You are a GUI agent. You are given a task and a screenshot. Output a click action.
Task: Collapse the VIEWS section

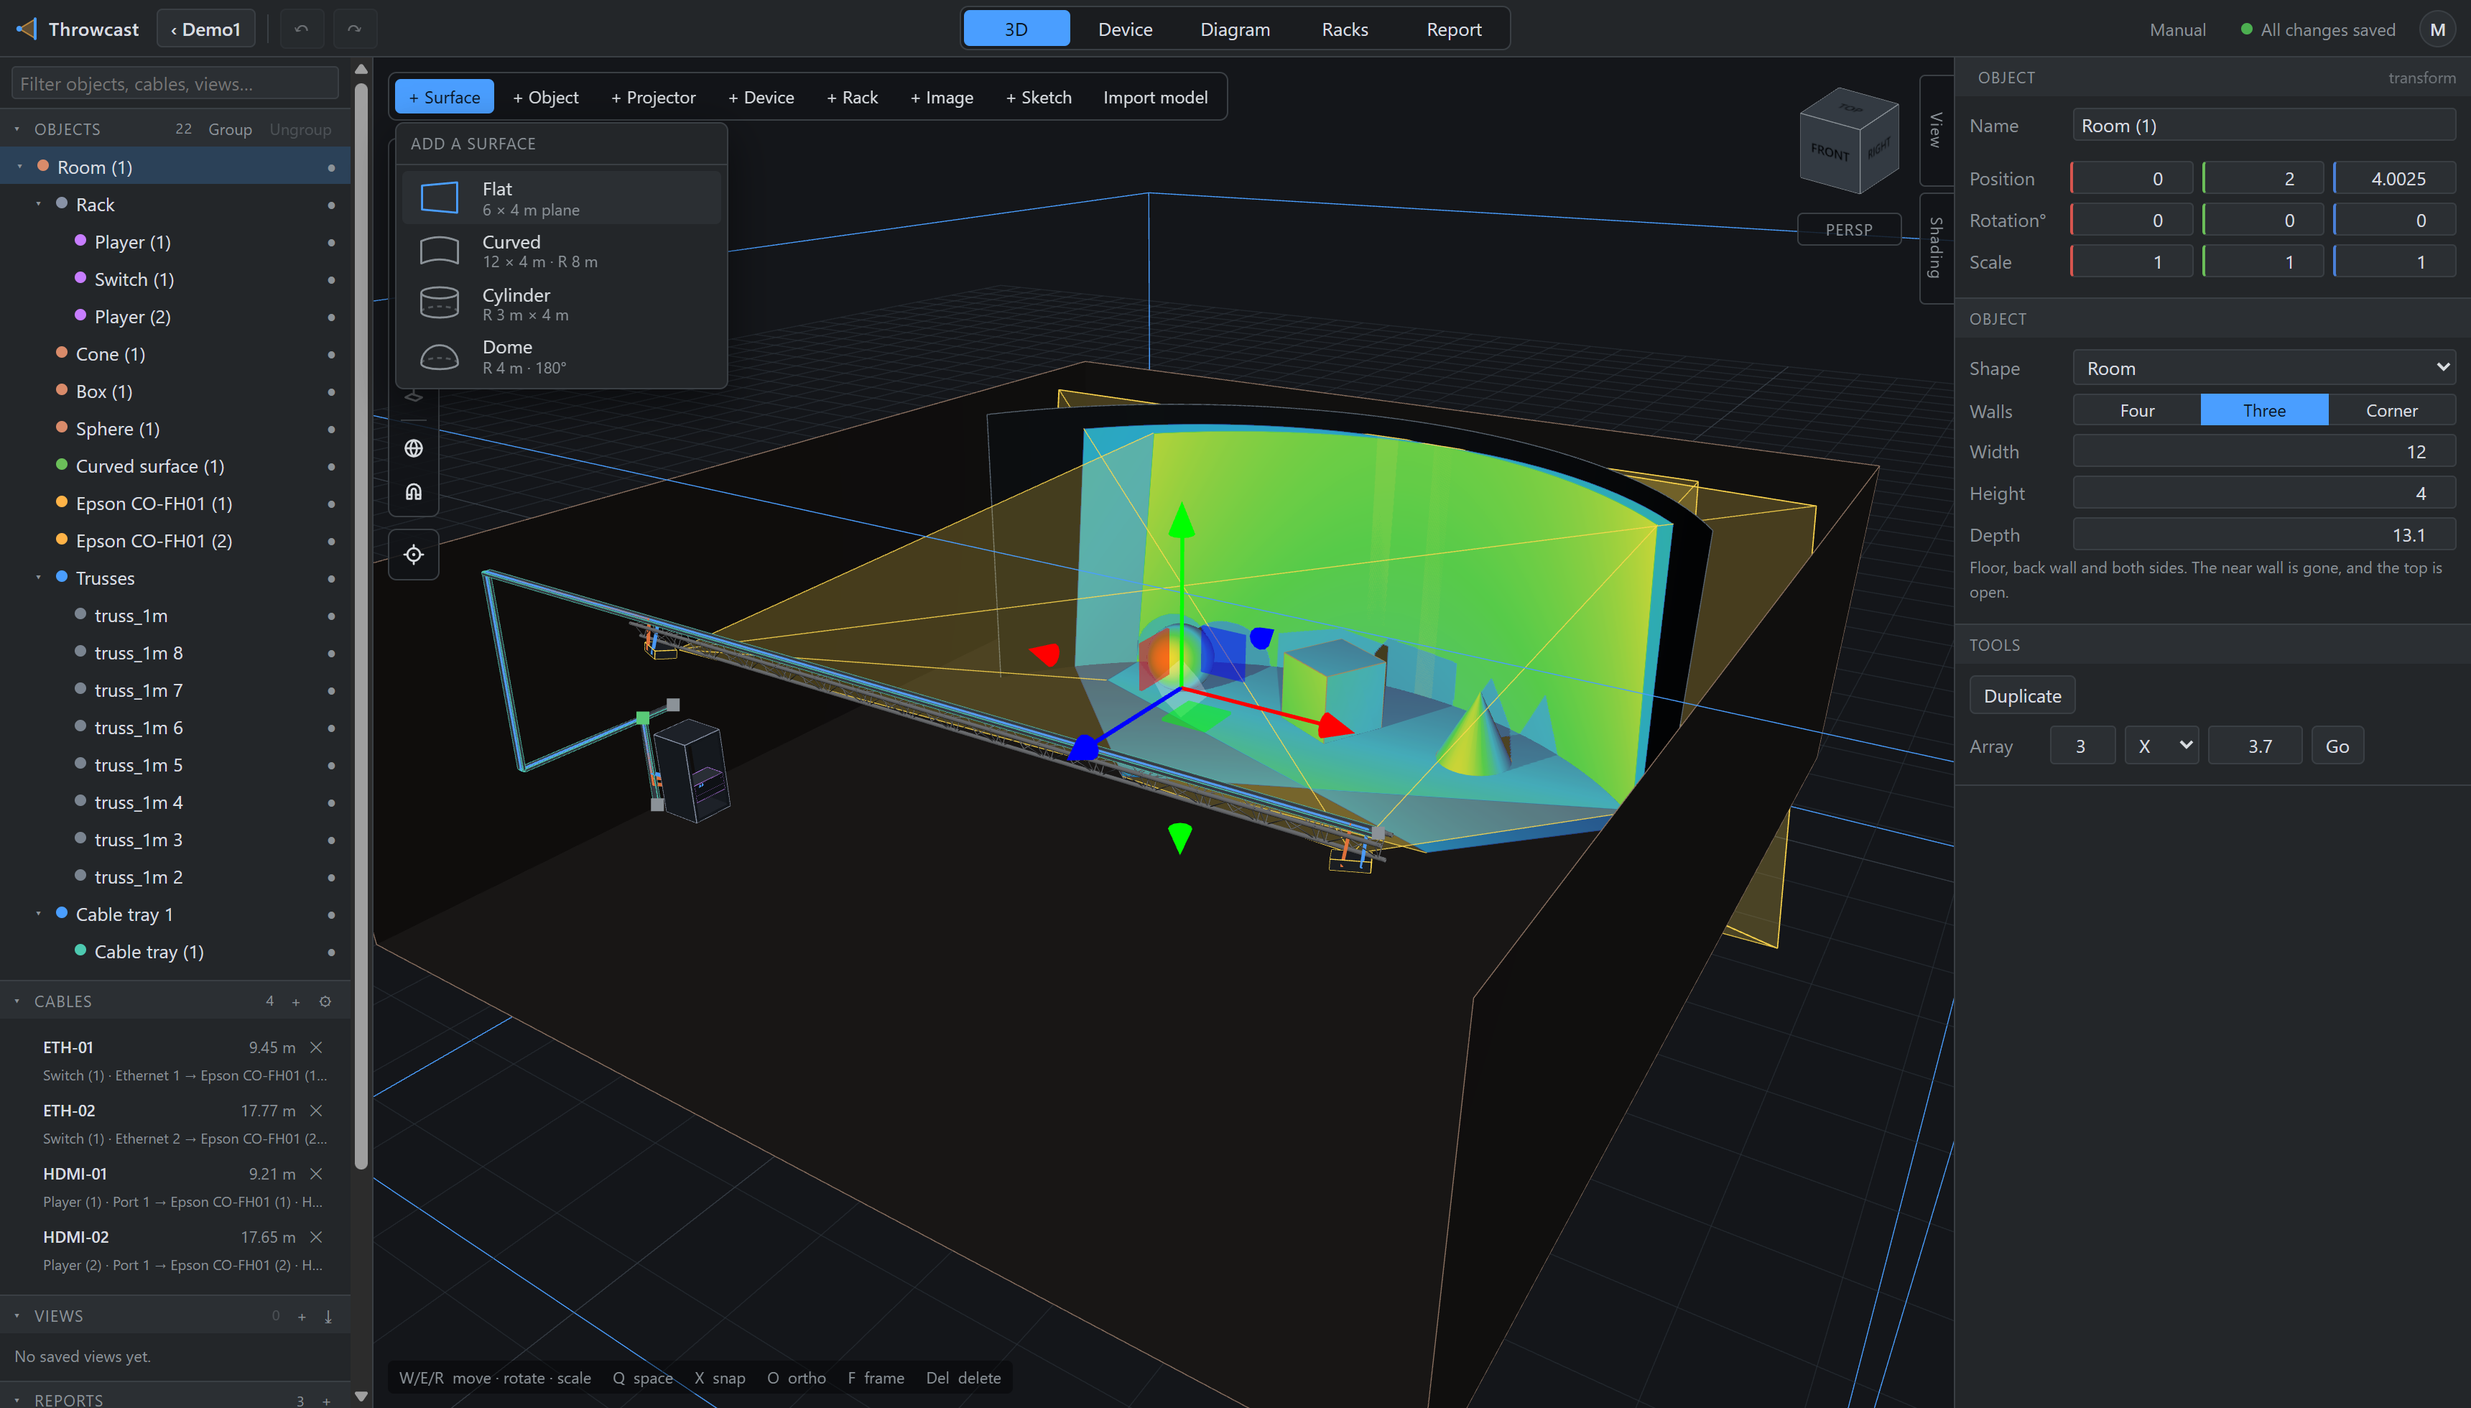tap(17, 1315)
